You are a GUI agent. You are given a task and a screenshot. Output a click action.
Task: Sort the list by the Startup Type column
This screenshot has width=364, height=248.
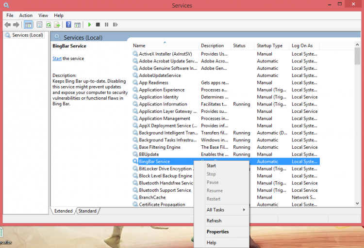[x=269, y=46]
